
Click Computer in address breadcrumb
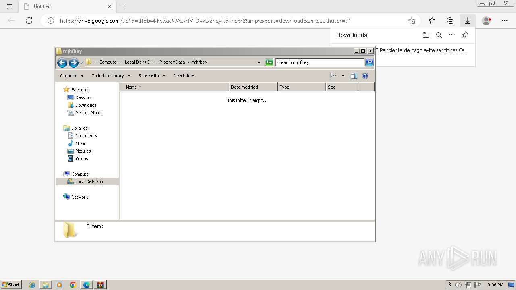(109, 62)
